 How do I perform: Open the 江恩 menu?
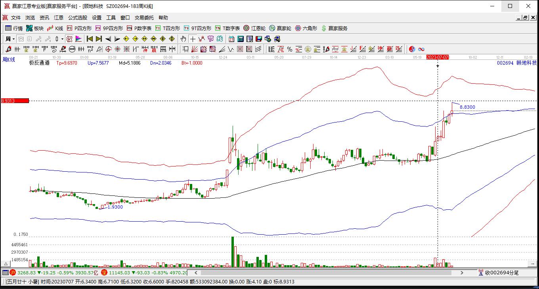click(x=59, y=18)
